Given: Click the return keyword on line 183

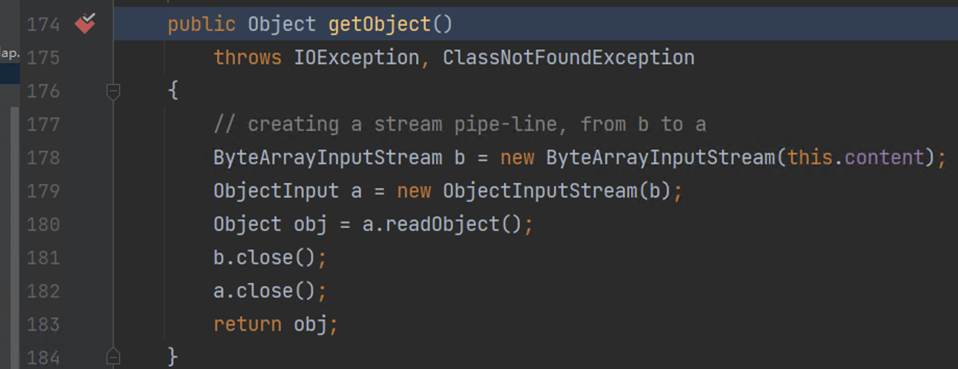Looking at the screenshot, I should (x=247, y=324).
